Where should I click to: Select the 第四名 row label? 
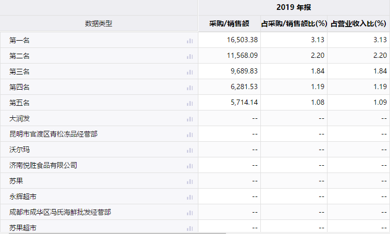click(x=20, y=87)
